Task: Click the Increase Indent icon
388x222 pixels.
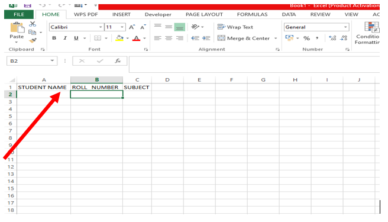Action: [x=206, y=38]
